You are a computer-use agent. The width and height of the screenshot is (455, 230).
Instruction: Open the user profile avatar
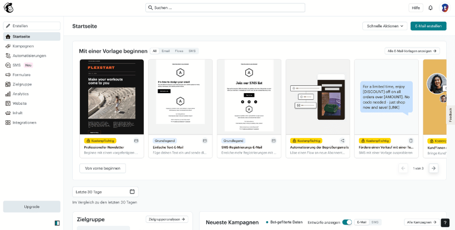[x=444, y=8]
